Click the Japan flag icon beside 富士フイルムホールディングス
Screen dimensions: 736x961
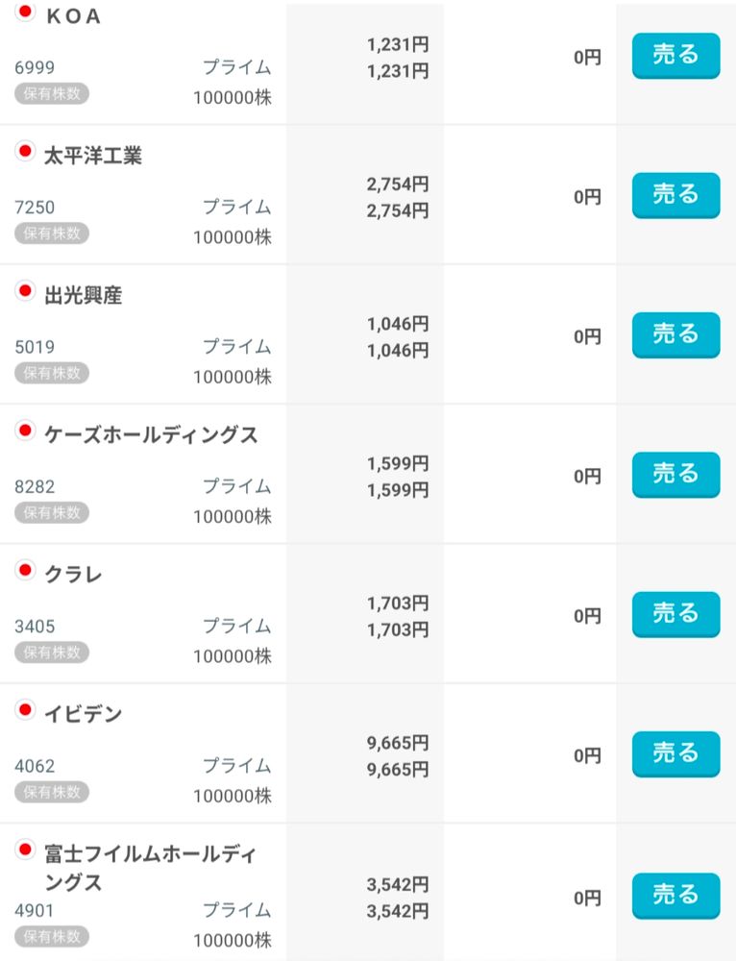coord(25,850)
